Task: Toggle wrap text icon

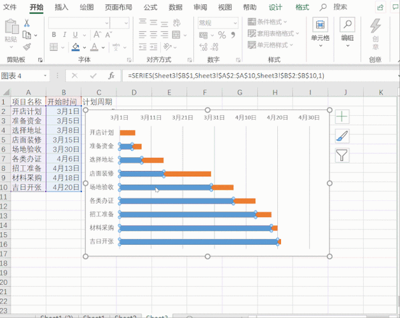Action: click(x=177, y=22)
